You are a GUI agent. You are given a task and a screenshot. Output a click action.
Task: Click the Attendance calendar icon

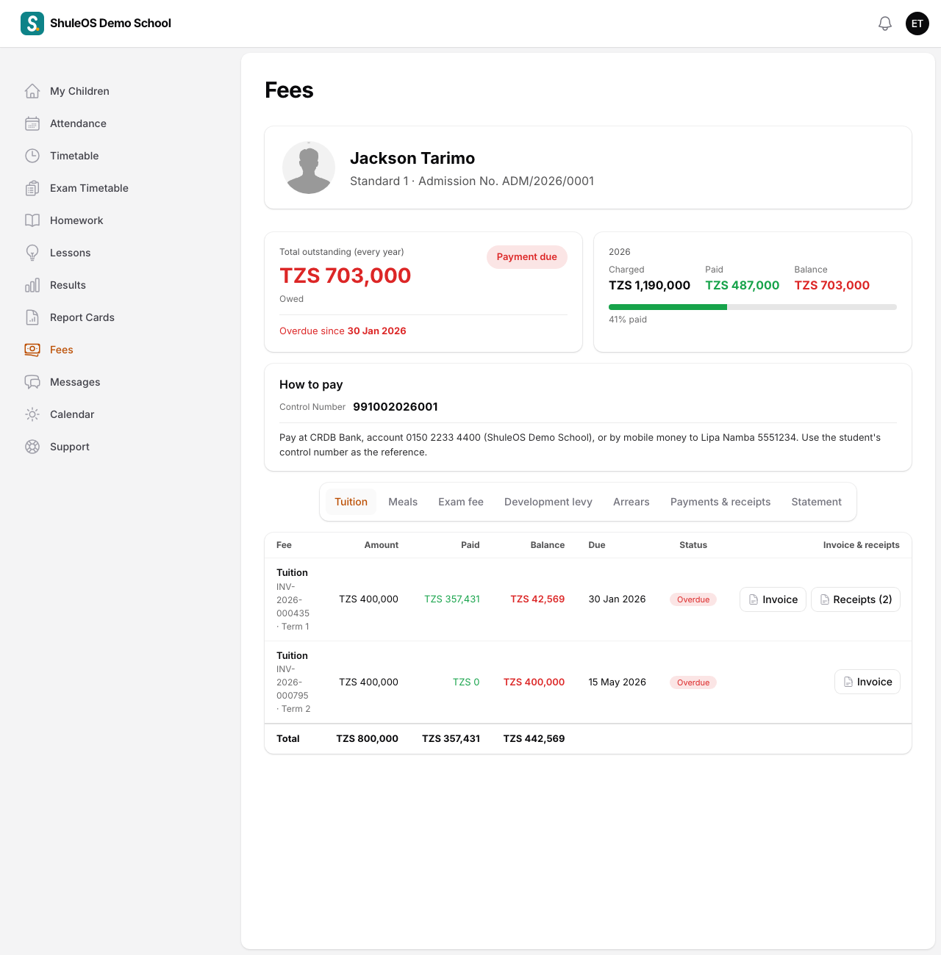pos(32,123)
